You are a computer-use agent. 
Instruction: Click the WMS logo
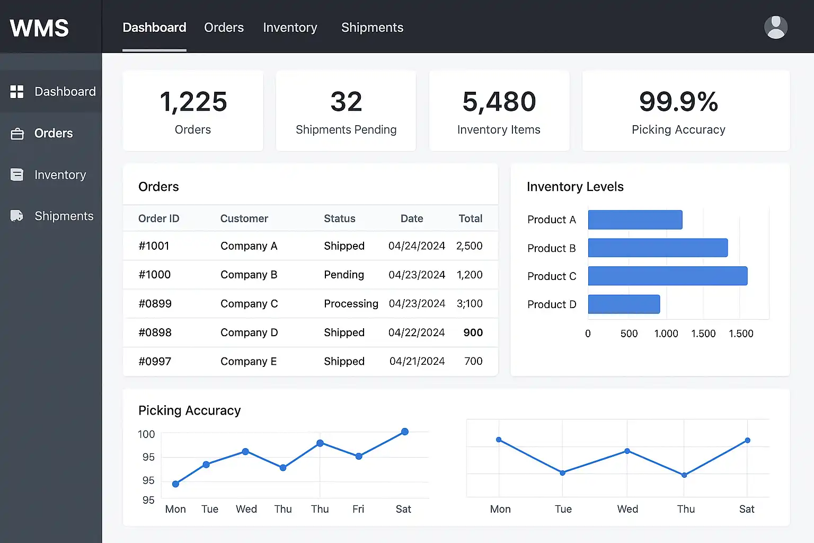(39, 28)
